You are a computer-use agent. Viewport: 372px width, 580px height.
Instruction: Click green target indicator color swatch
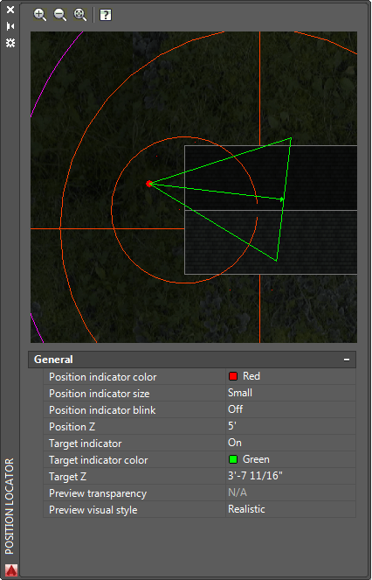click(233, 460)
